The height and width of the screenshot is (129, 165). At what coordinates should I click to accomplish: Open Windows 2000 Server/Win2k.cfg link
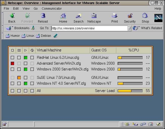[62, 69]
